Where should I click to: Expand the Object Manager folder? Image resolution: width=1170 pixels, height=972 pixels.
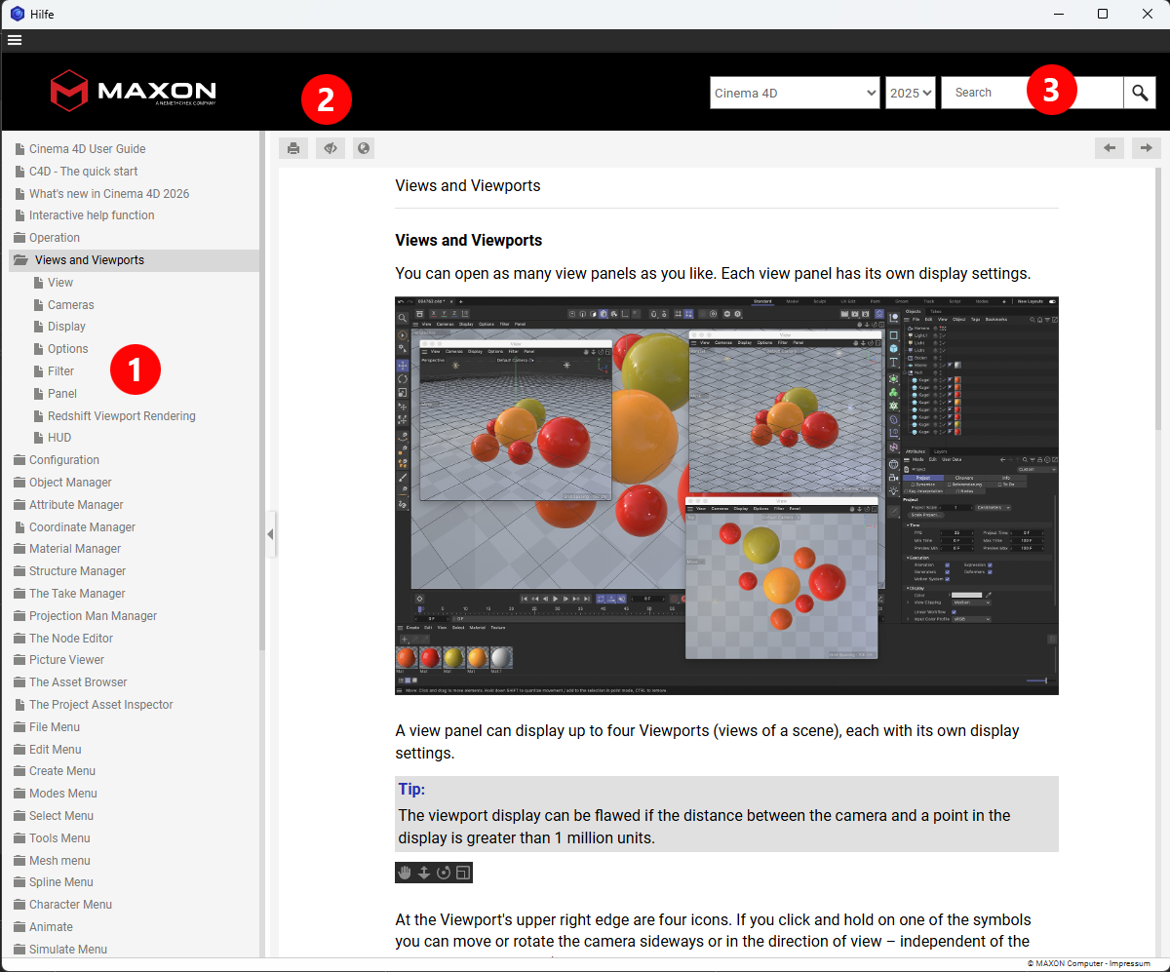pos(70,483)
